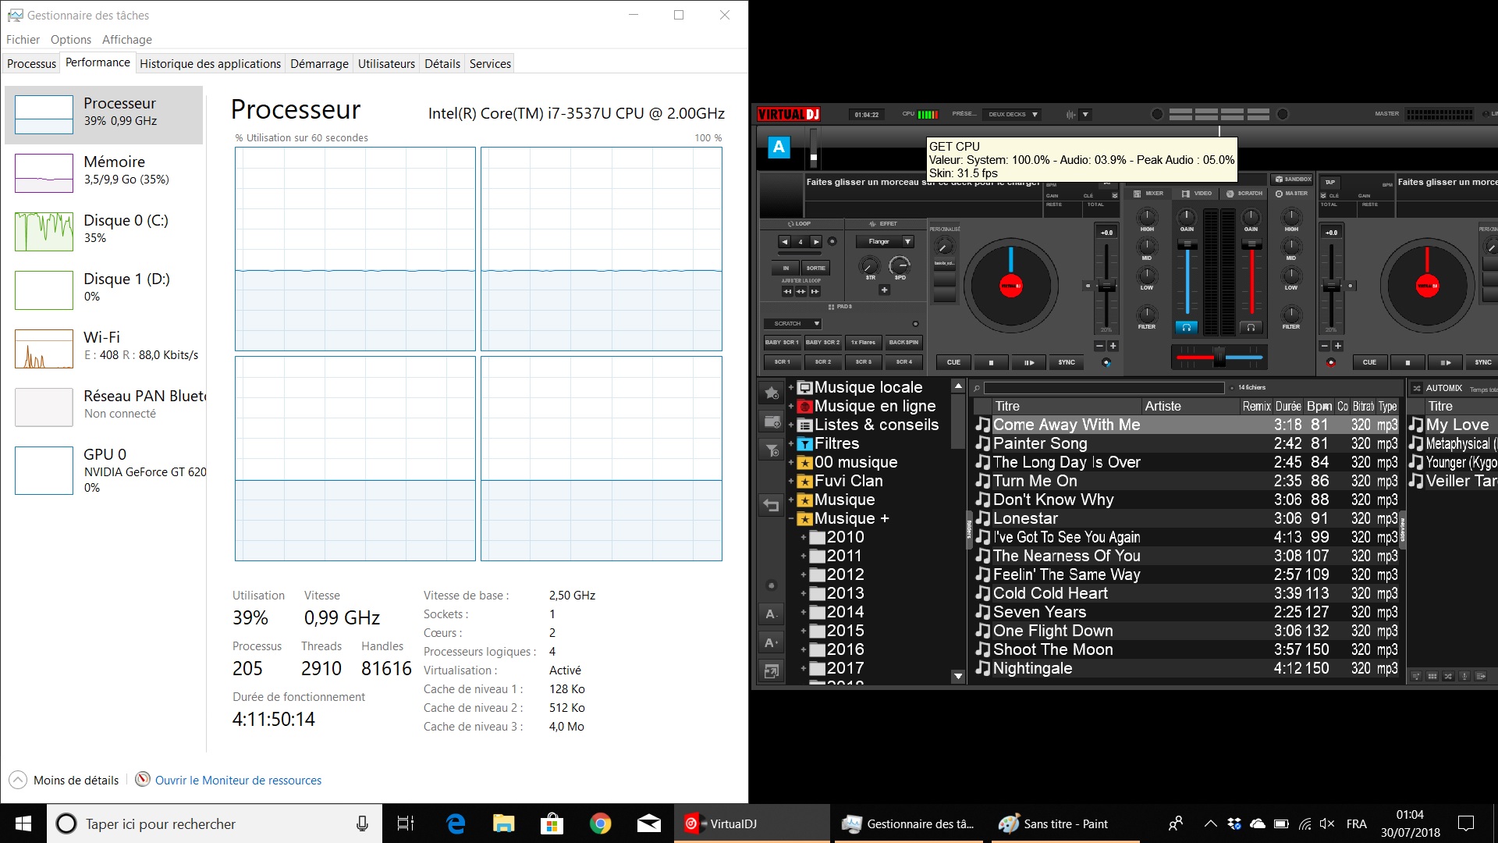Screen dimensions: 1498x843
Task: Expand the Filtres tree node
Action: (x=790, y=443)
